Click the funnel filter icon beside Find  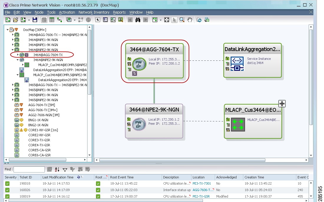click(65, 170)
